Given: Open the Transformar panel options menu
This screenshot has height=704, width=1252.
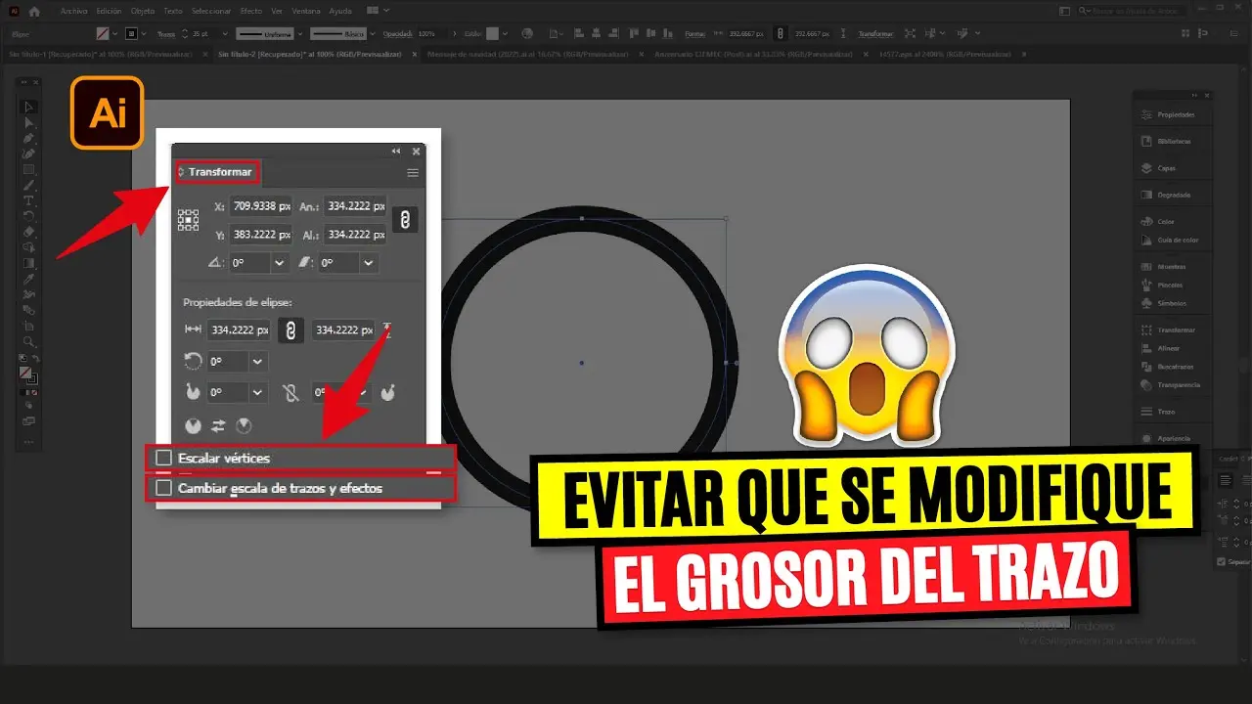Looking at the screenshot, I should coord(413,172).
